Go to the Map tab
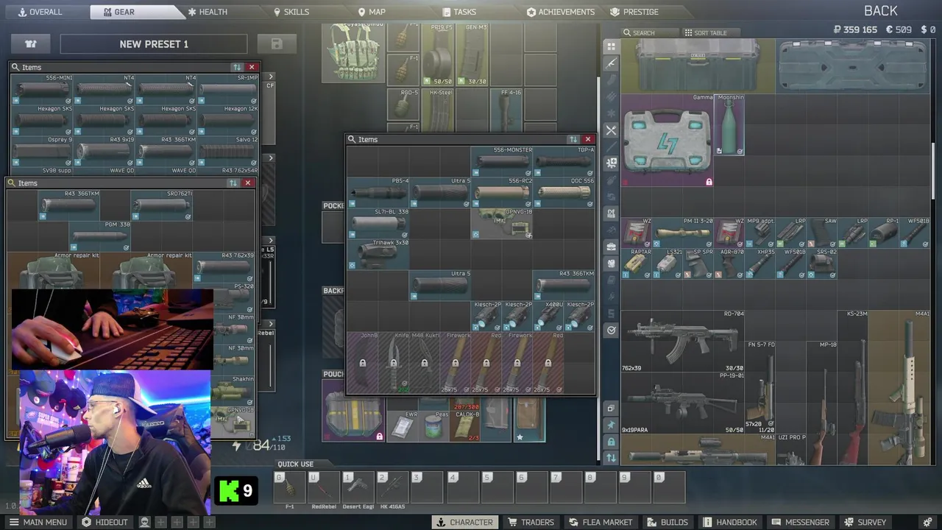942x530 pixels. (372, 12)
